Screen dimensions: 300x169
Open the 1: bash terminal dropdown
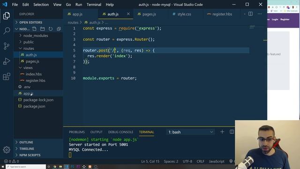pyautogui.click(x=191, y=132)
